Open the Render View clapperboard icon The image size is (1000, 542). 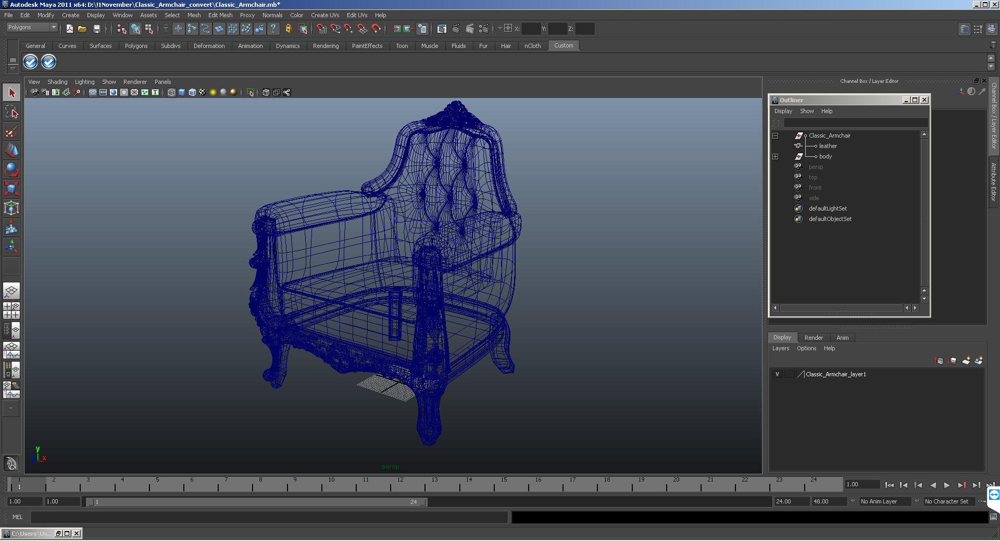tap(442, 29)
